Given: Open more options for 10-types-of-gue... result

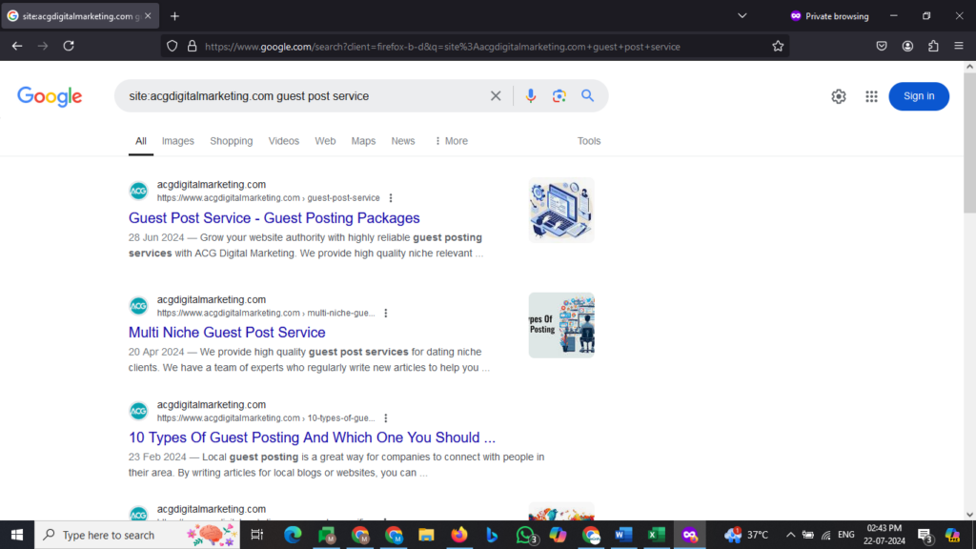Looking at the screenshot, I should pyautogui.click(x=386, y=418).
